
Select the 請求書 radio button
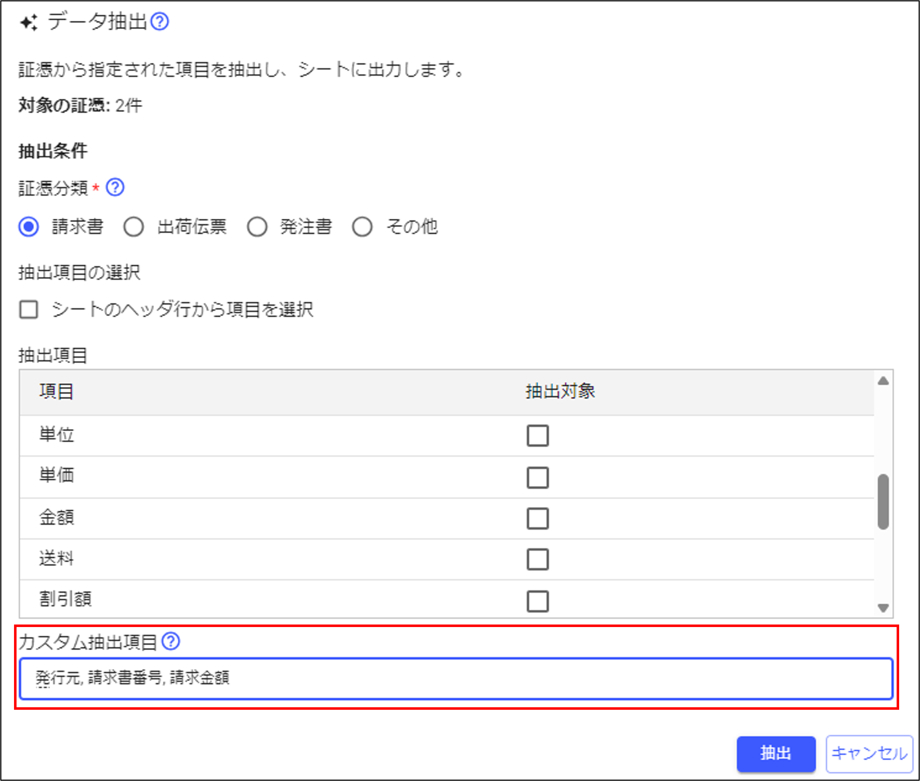click(29, 227)
